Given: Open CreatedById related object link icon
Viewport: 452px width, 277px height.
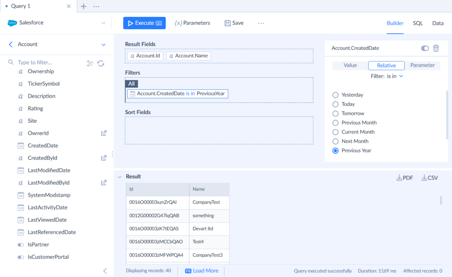Looking at the screenshot, I should pos(104,158).
